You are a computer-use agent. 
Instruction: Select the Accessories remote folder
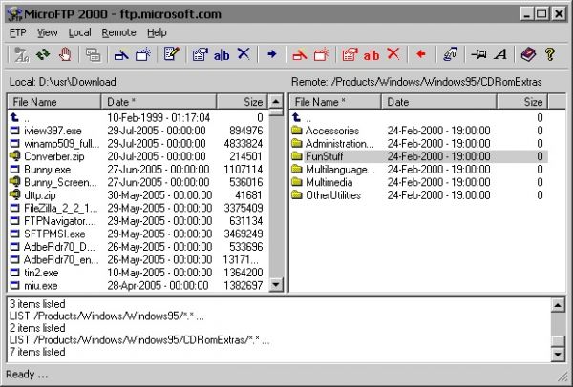click(x=332, y=131)
